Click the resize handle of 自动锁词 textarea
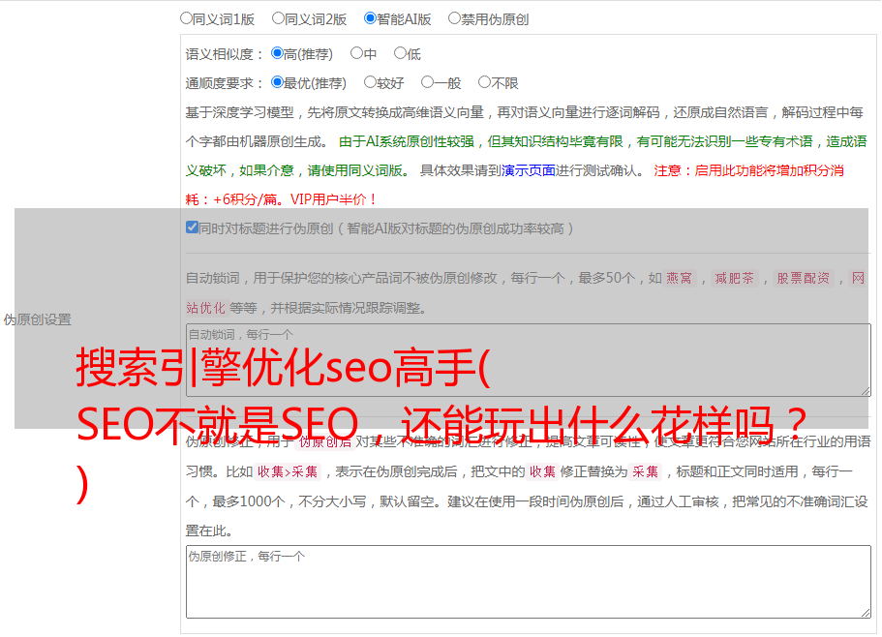882x637 pixels. (866, 391)
